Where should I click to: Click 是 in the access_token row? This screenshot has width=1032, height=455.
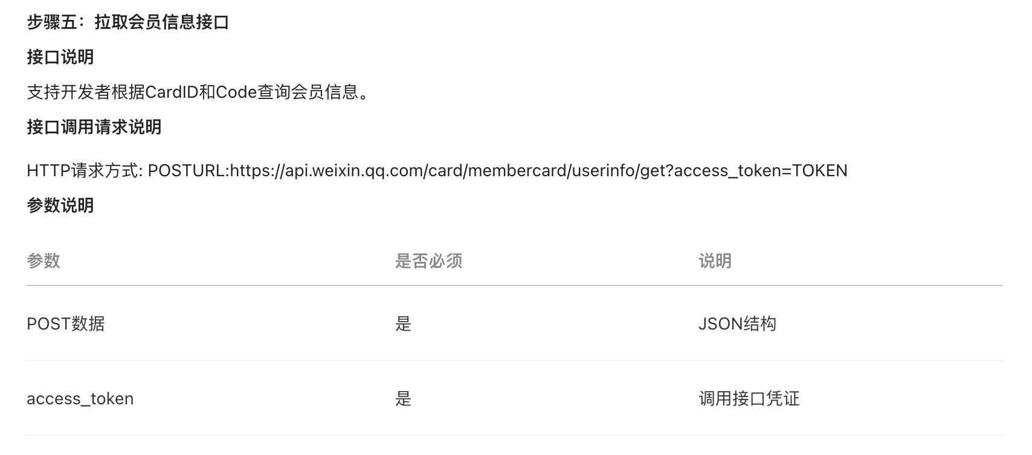click(x=403, y=399)
